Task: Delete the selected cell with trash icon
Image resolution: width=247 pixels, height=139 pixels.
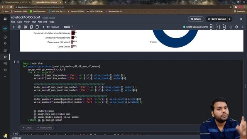Action: [19, 27]
